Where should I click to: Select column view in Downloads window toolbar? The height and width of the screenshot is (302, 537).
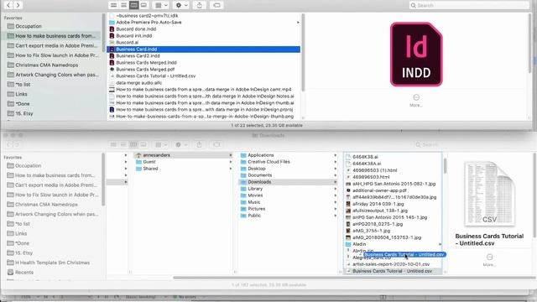click(133, 144)
